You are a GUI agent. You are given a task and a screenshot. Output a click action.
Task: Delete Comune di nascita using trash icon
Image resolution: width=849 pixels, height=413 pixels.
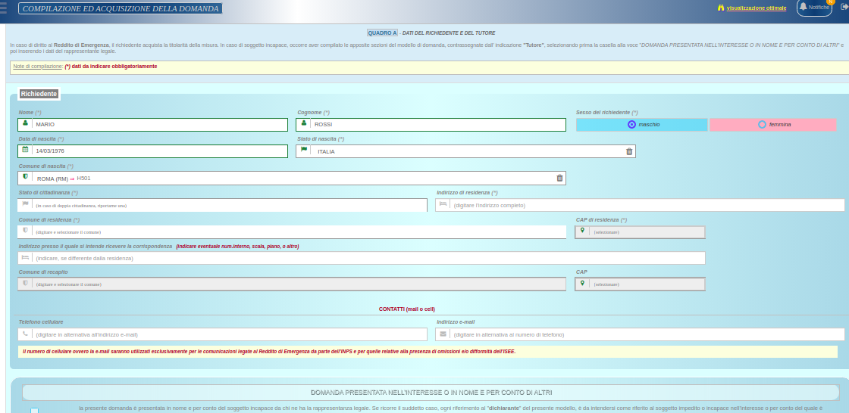[559, 179]
